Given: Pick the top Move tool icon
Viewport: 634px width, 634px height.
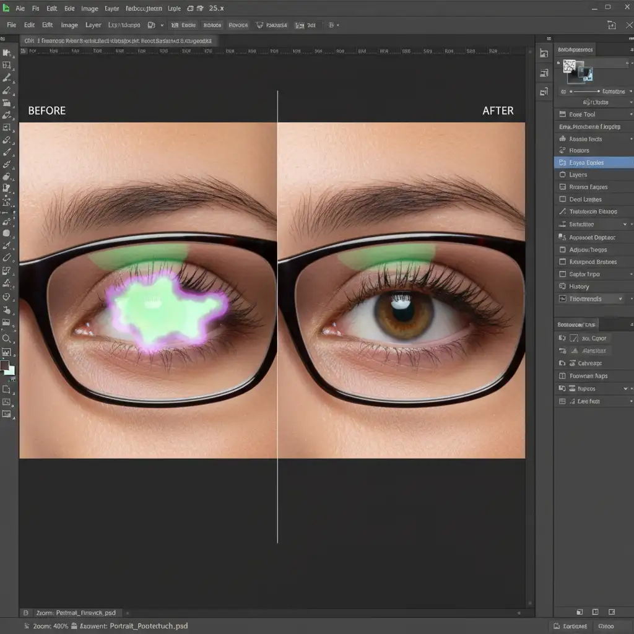Looking at the screenshot, I should [x=7, y=53].
